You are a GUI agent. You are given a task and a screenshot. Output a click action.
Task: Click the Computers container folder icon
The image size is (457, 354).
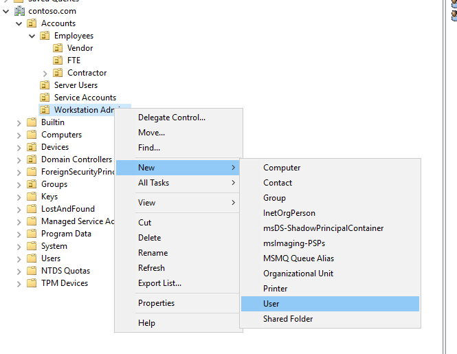pos(32,135)
